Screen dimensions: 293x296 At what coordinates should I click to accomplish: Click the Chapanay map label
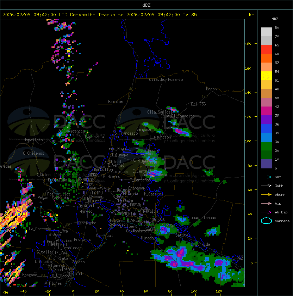137,188
